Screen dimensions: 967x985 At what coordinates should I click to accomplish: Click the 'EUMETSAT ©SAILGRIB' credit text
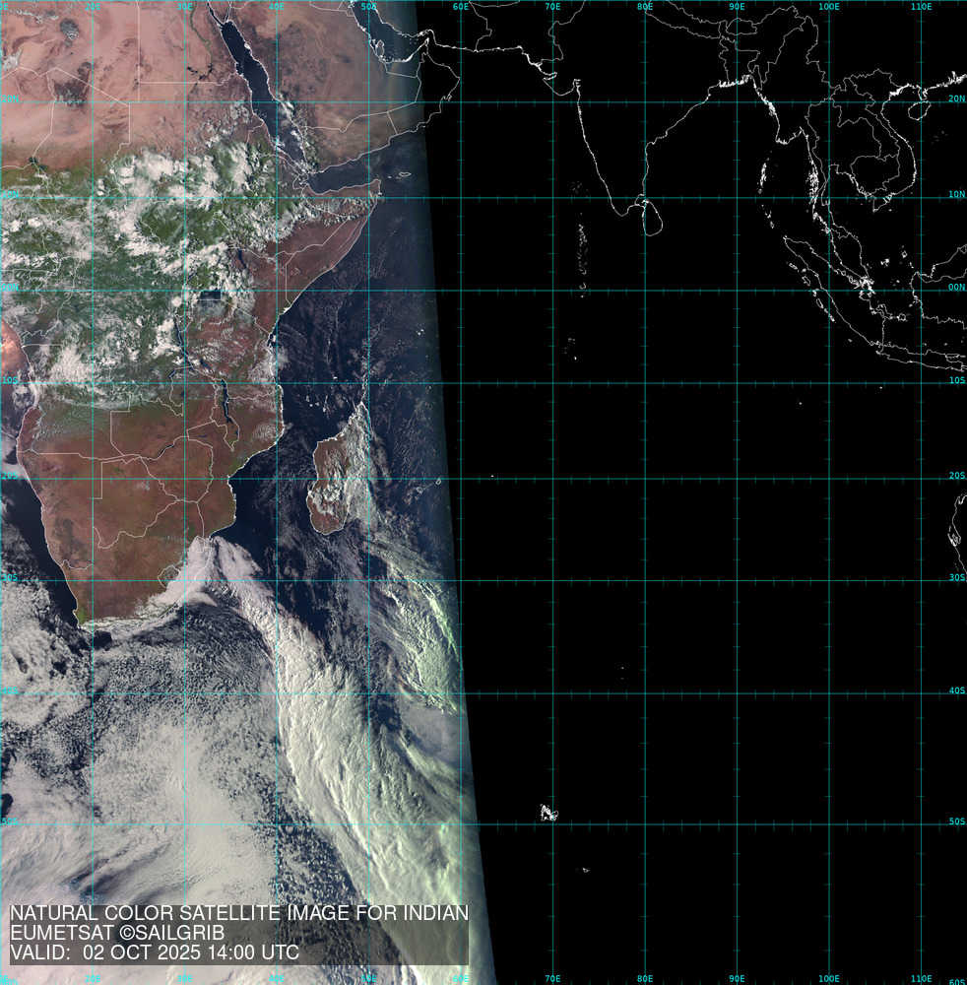tap(118, 934)
